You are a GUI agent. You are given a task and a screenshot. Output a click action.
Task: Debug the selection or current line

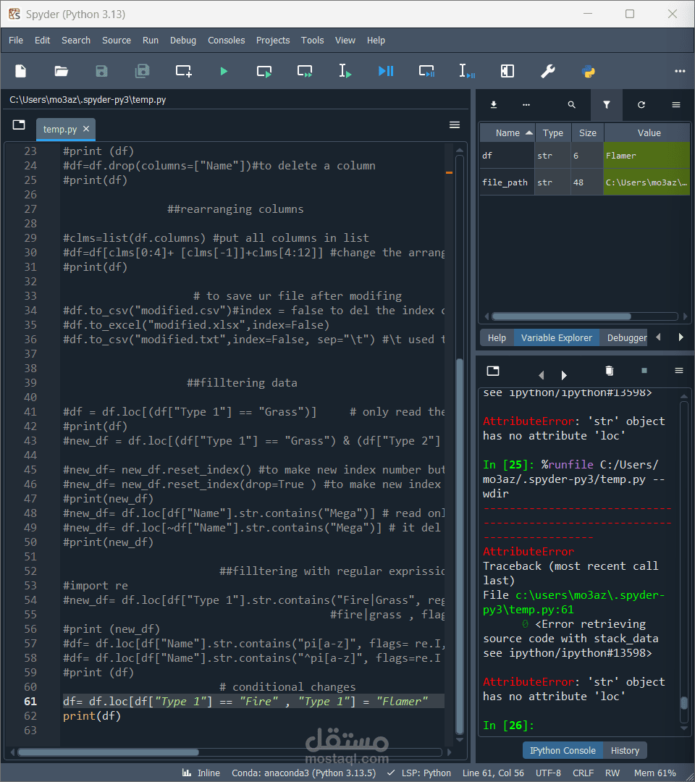pos(467,71)
